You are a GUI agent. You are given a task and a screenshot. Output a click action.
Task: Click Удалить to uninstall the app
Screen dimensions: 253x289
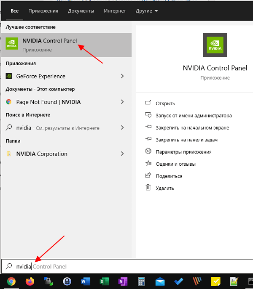(x=165, y=188)
